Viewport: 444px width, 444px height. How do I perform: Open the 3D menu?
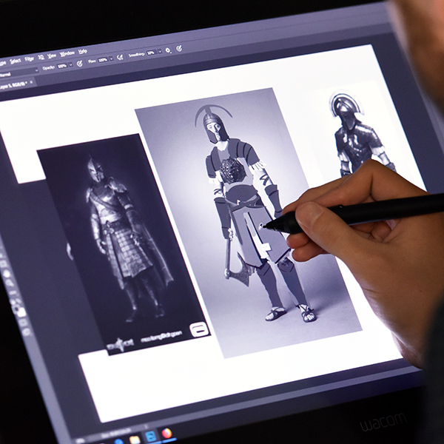click(41, 58)
